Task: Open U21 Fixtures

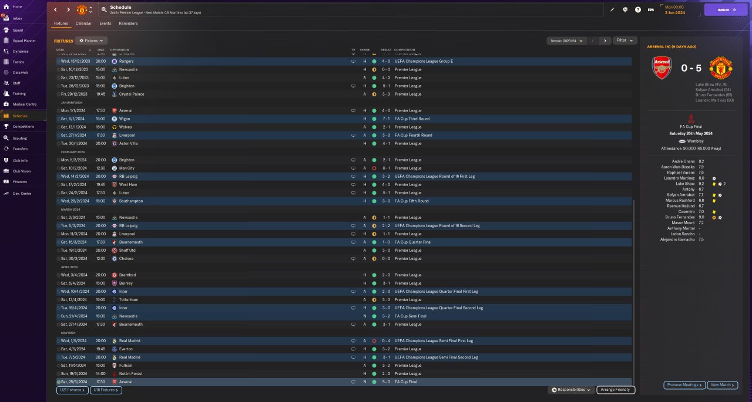Action: pyautogui.click(x=72, y=390)
